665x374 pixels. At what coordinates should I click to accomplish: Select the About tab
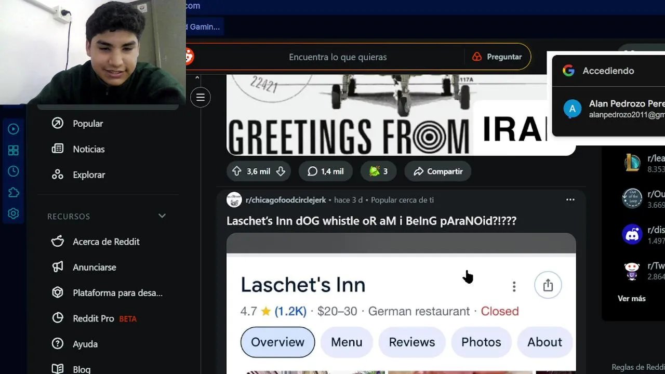(544, 342)
